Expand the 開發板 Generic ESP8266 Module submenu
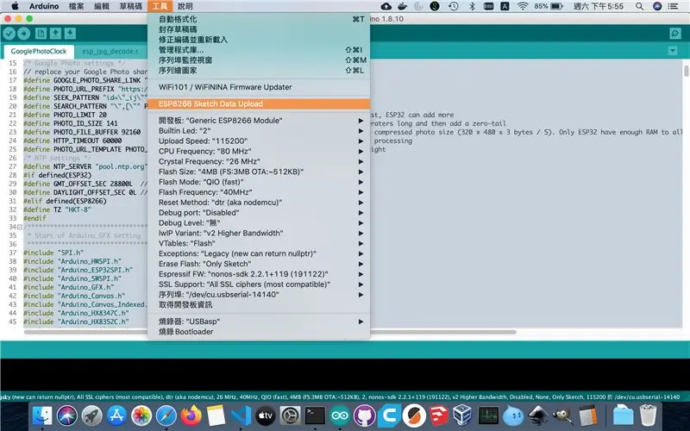Image resolution: width=690 pixels, height=431 pixels. pos(259,121)
